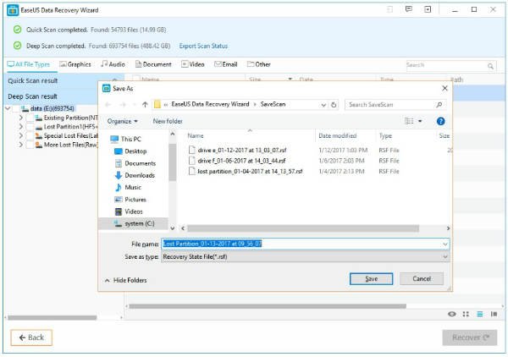Image resolution: width=508 pixels, height=357 pixels.
Task: Click the Save button
Action: point(372,279)
